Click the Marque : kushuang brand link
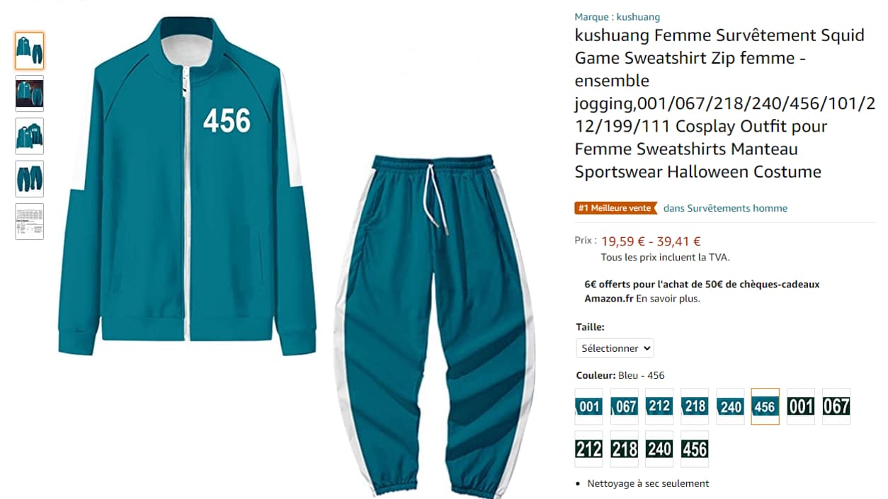 point(617,17)
